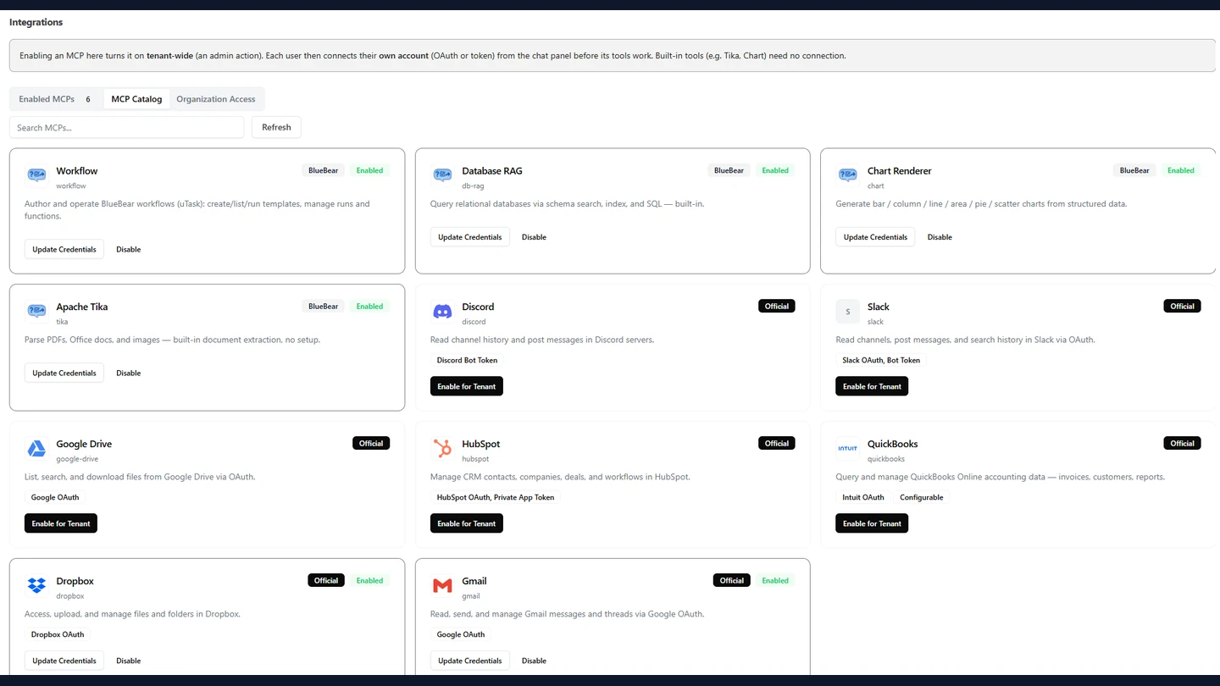
Task: Disable the Chart Renderer MCP
Action: [940, 237]
